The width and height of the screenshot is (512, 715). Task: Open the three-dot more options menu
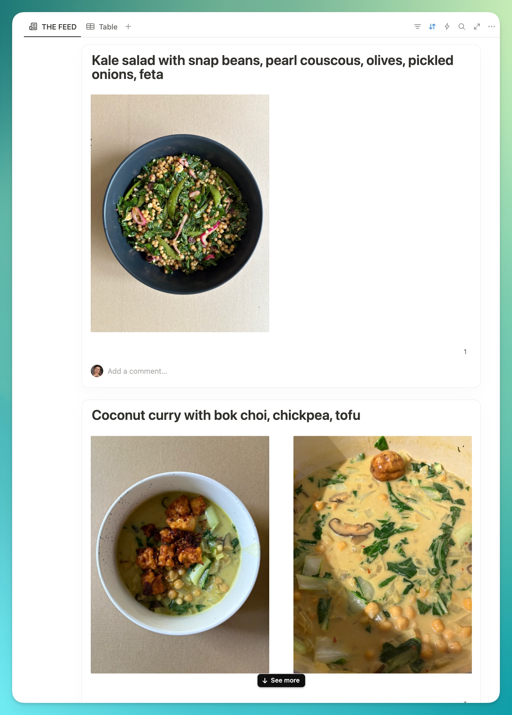pos(492,26)
